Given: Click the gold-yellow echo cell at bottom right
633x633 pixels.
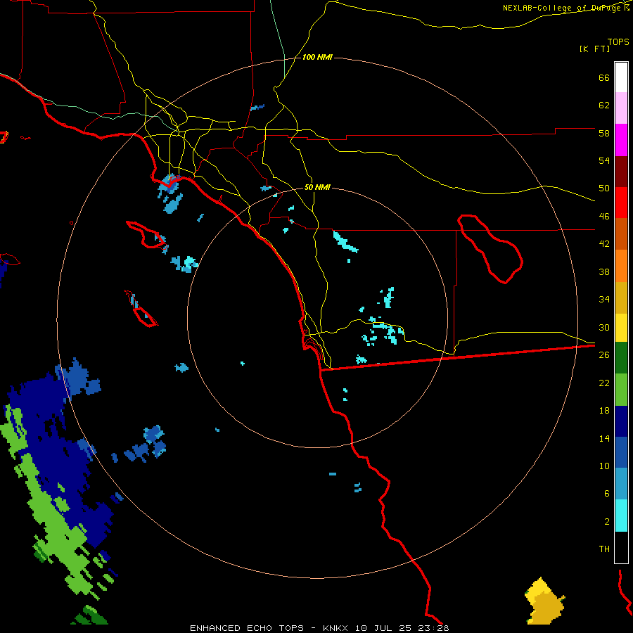Looking at the screenshot, I should click(544, 601).
